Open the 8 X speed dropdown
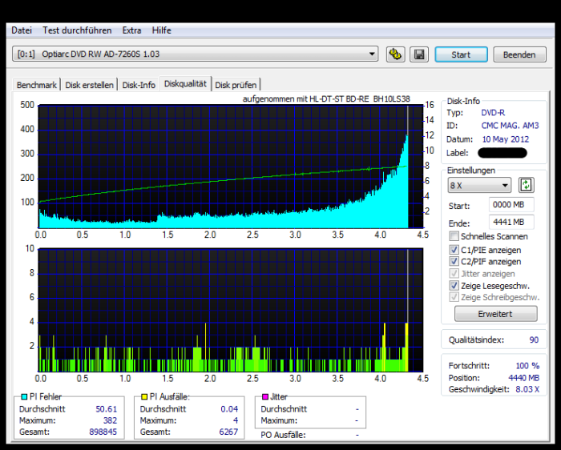This screenshot has width=561, height=450. [479, 185]
